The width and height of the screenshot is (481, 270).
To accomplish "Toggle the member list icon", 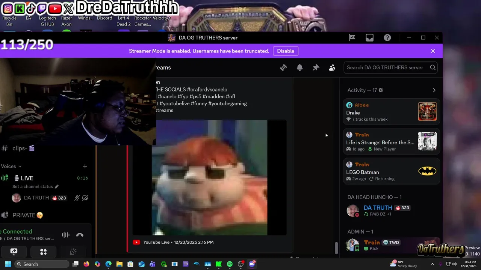I will [332, 67].
